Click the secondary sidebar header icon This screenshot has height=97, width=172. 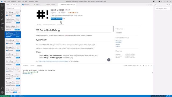pos(155,5)
